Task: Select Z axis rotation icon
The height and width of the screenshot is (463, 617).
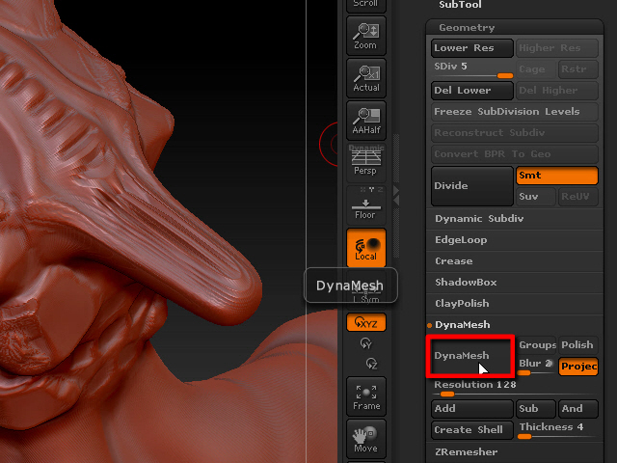Action: (371, 363)
